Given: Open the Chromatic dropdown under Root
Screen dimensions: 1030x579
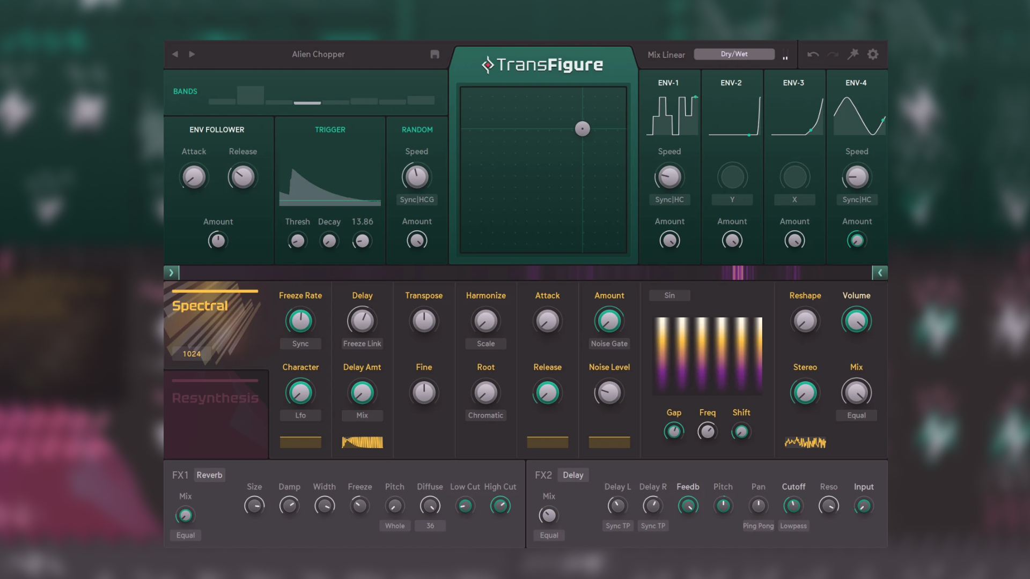Looking at the screenshot, I should coord(485,415).
